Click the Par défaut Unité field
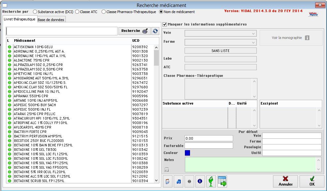The height and width of the screenshot is (191, 327). point(292,153)
